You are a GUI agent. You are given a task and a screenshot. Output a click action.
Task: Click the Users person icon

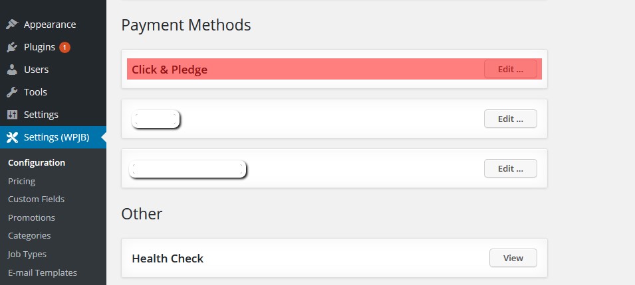coord(12,70)
